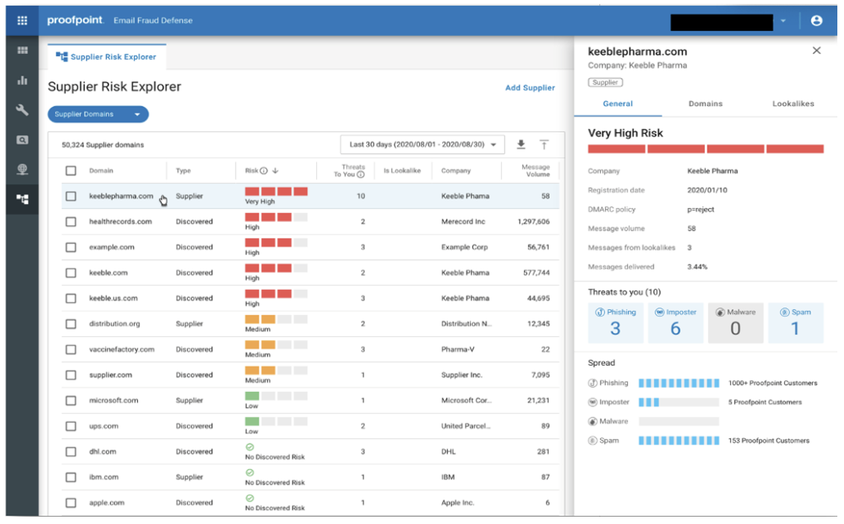Check the vaccinefactory.com row checkbox
Viewport: 844px width, 524px height.
[71, 349]
